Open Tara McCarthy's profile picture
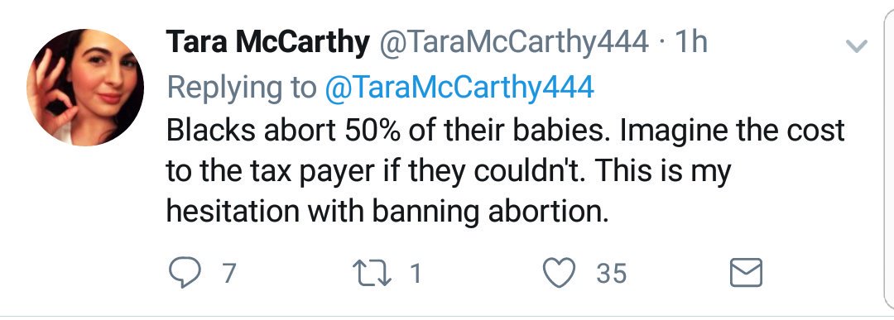Image resolution: width=894 pixels, height=320 pixels. click(85, 87)
